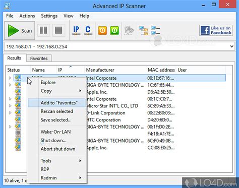Sort by the IP column header
This screenshot has width=239, height=188.
click(x=70, y=70)
